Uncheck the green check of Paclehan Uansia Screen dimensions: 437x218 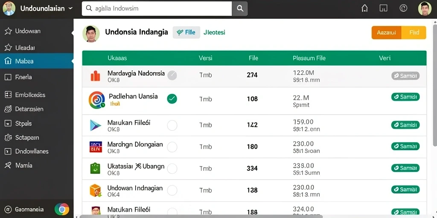tap(172, 99)
